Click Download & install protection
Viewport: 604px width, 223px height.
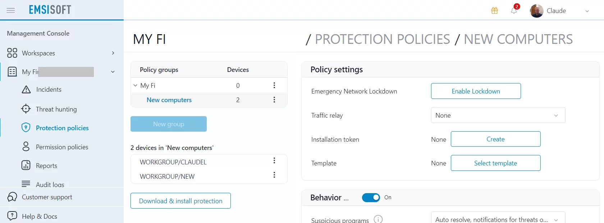pyautogui.click(x=180, y=201)
